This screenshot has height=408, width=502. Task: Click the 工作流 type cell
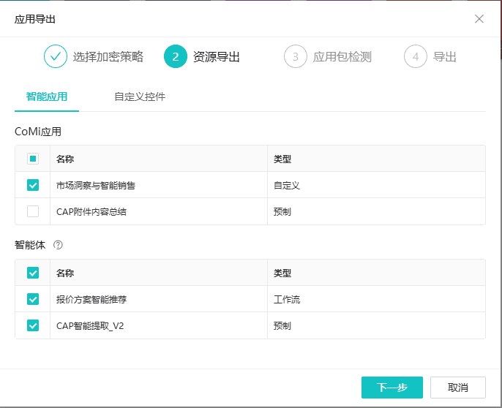(376, 299)
